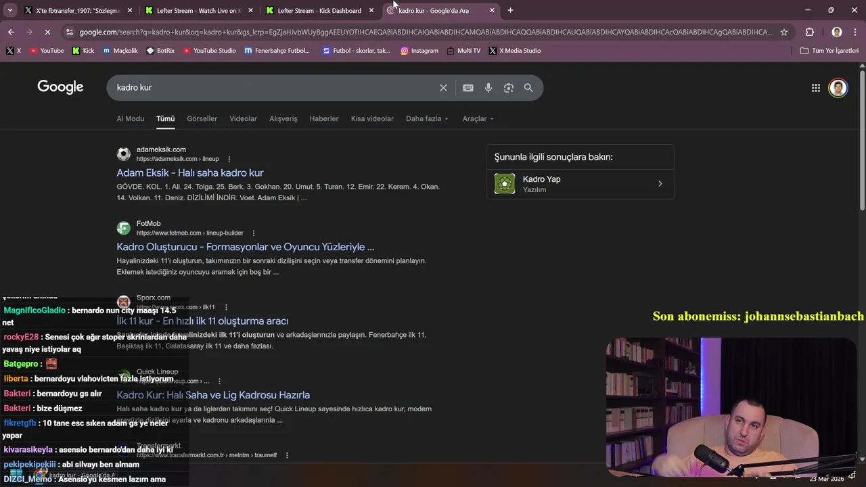Screen dimensions: 866x487
Task: Switch to AI Modu results
Action: (130, 118)
